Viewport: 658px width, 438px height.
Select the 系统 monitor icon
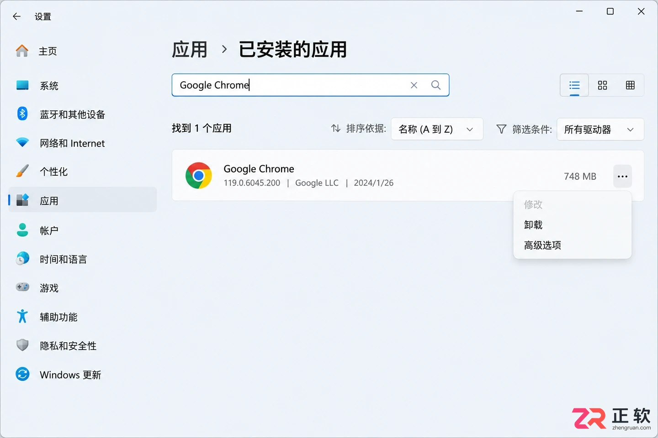22,85
